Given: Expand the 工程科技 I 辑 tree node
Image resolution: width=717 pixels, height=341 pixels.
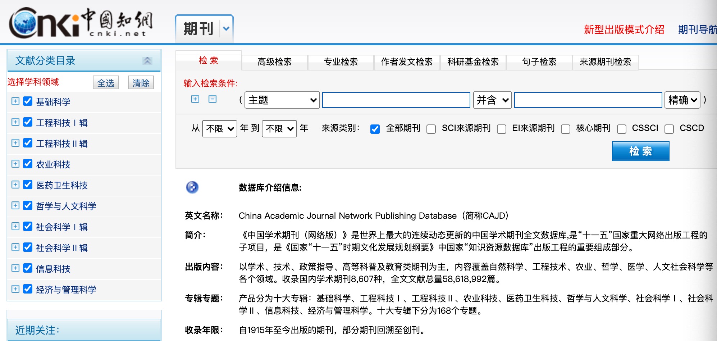Looking at the screenshot, I should pos(15,122).
